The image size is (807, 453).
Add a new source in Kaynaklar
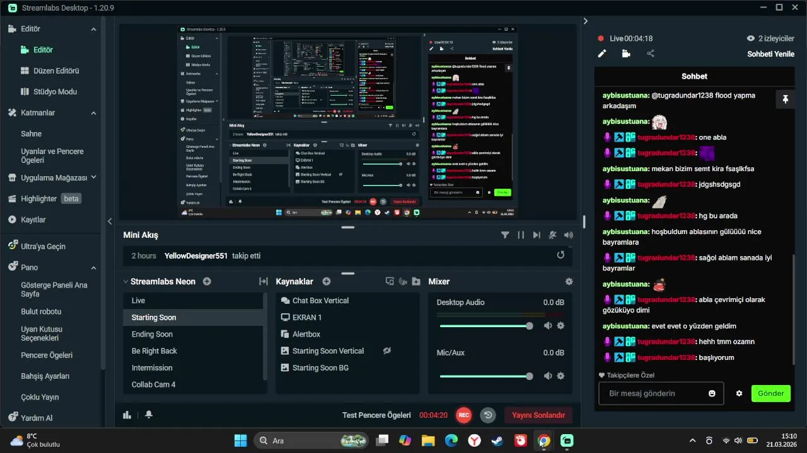327,281
